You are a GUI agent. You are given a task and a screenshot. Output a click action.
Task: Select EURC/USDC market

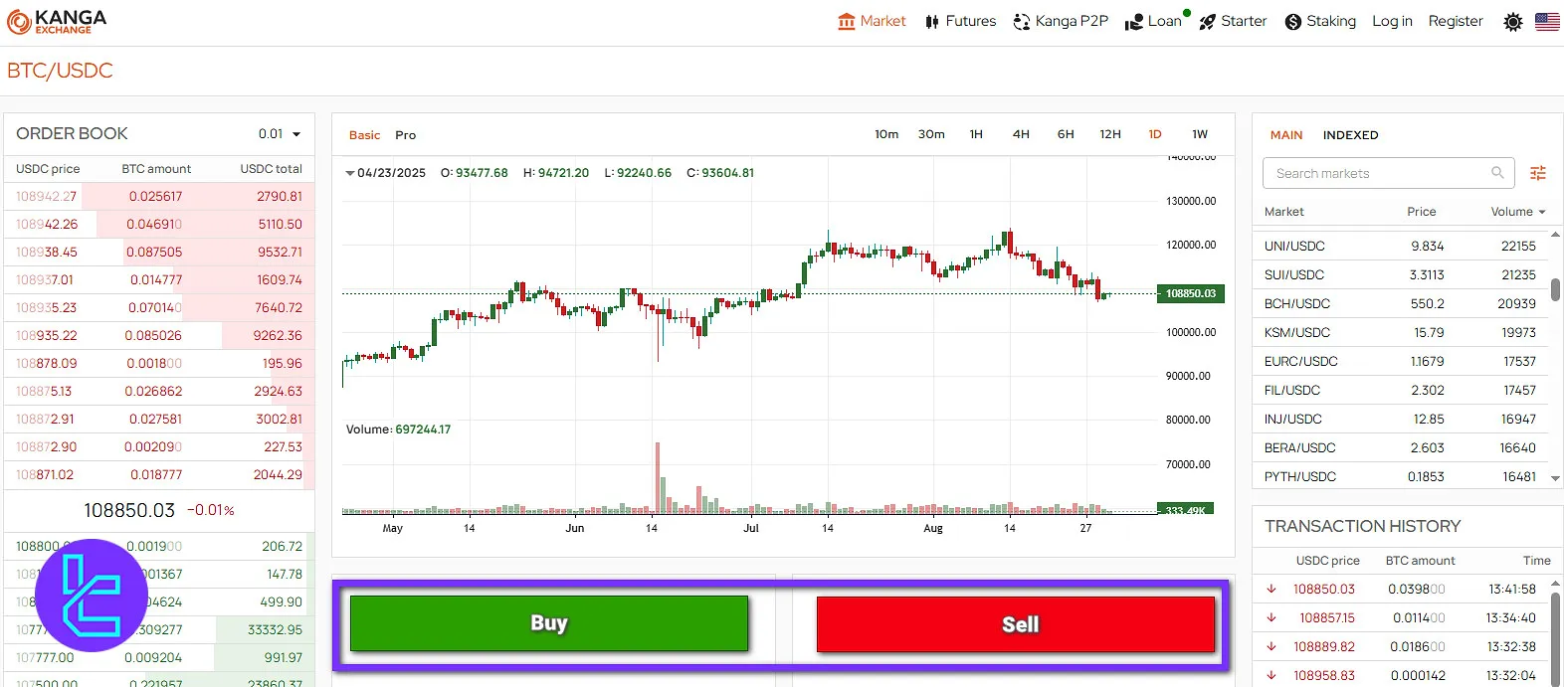1400,361
